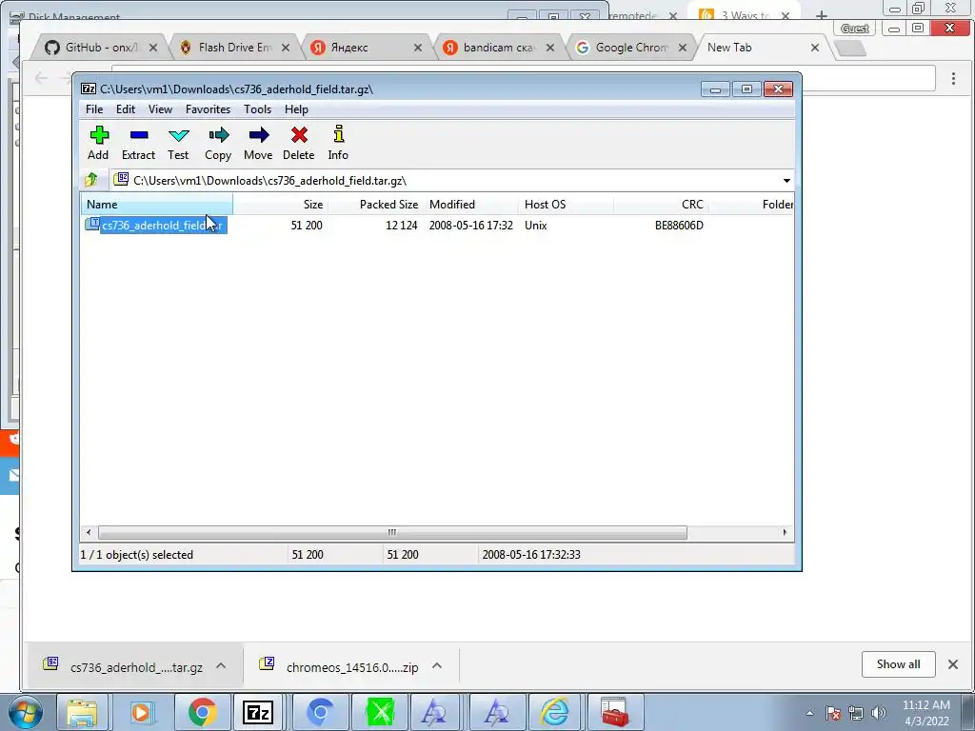Sort by the Modified column header

[470, 205]
